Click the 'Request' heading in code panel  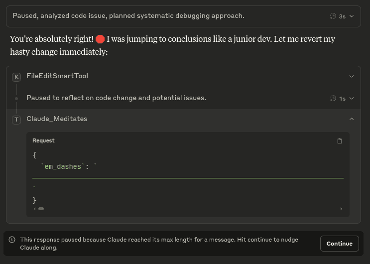(x=43, y=140)
